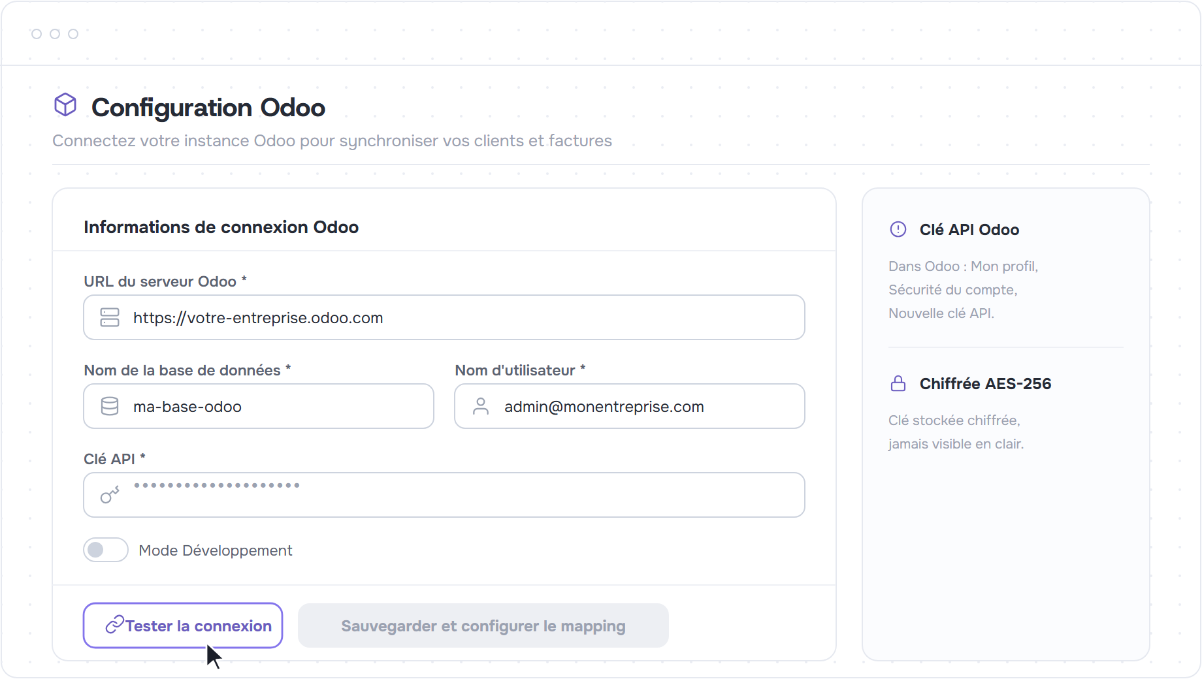This screenshot has height=679, width=1202.
Task: Click the Nom de la base de données label
Action: tap(187, 370)
